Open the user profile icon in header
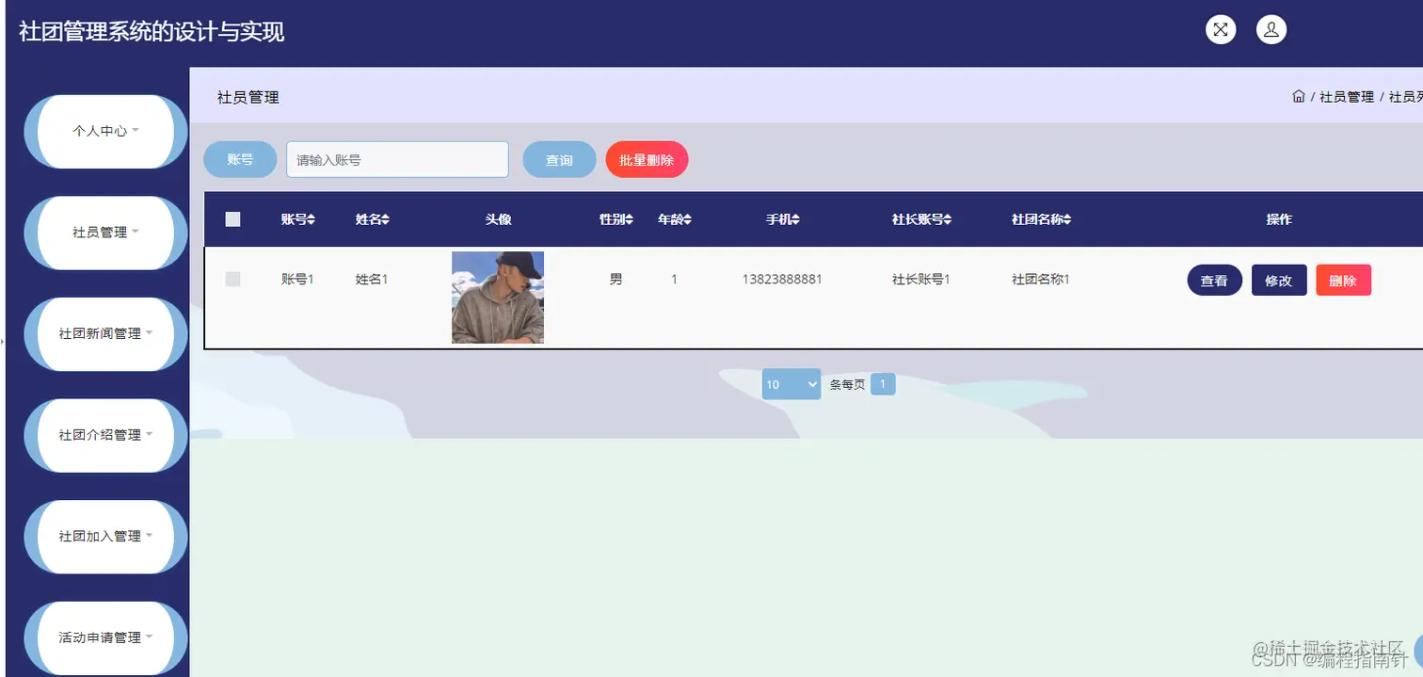The width and height of the screenshot is (1423, 677). tap(1271, 29)
